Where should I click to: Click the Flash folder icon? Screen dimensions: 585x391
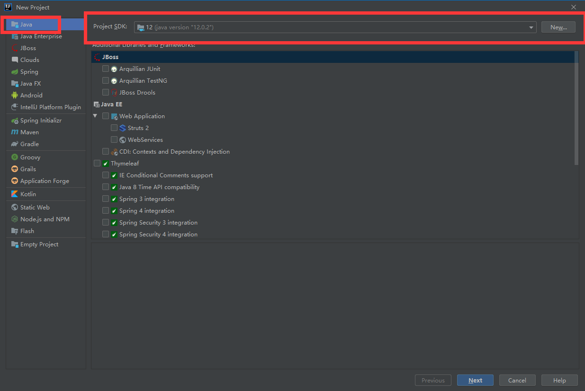15,231
